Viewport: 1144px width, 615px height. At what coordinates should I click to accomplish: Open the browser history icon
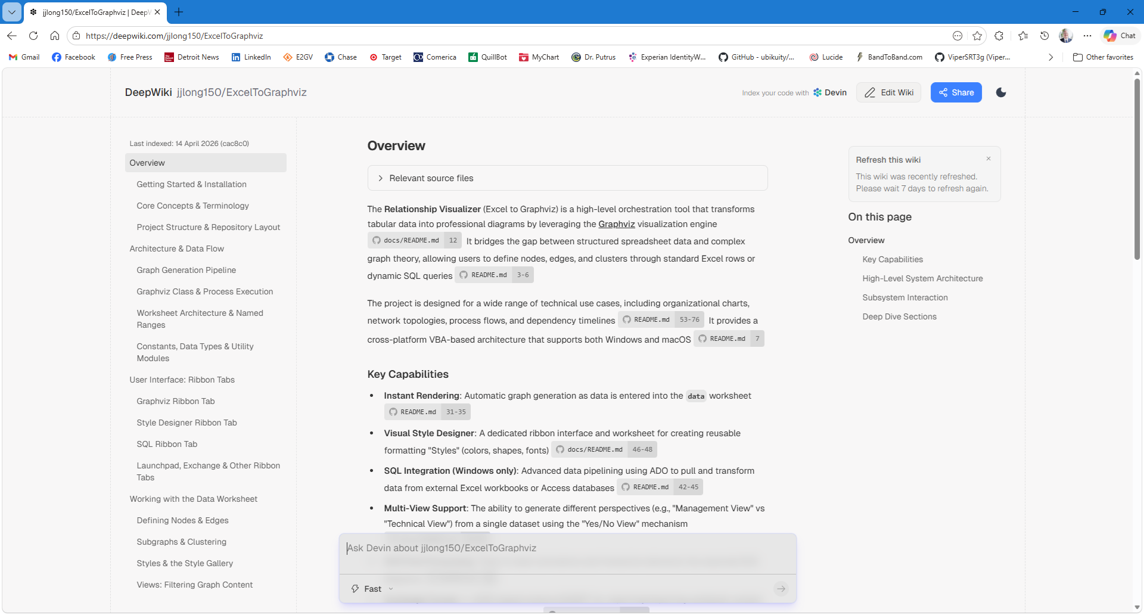point(1044,36)
